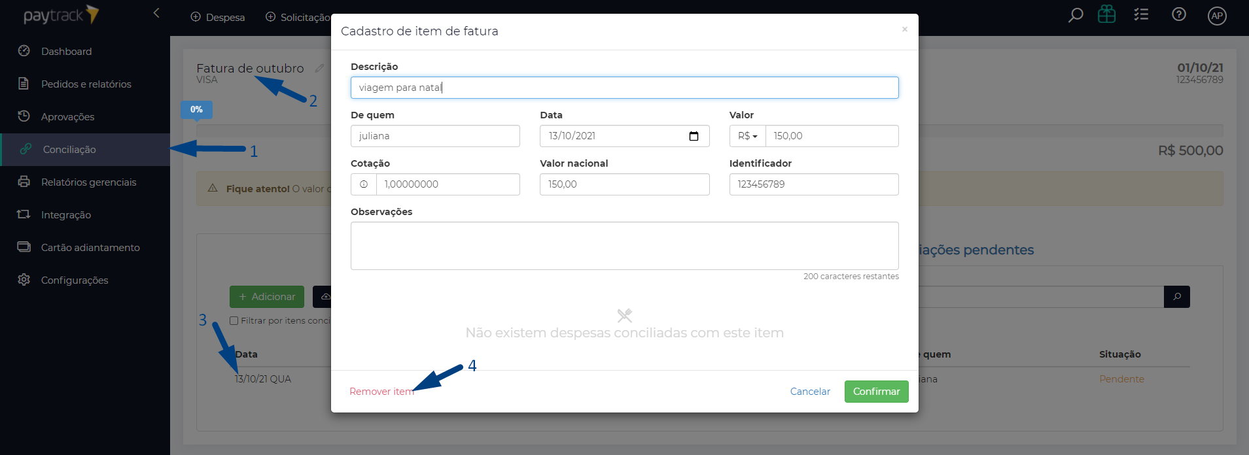This screenshot has height=455, width=1249.
Task: Click the help question mark icon
Action: pyautogui.click(x=1179, y=14)
